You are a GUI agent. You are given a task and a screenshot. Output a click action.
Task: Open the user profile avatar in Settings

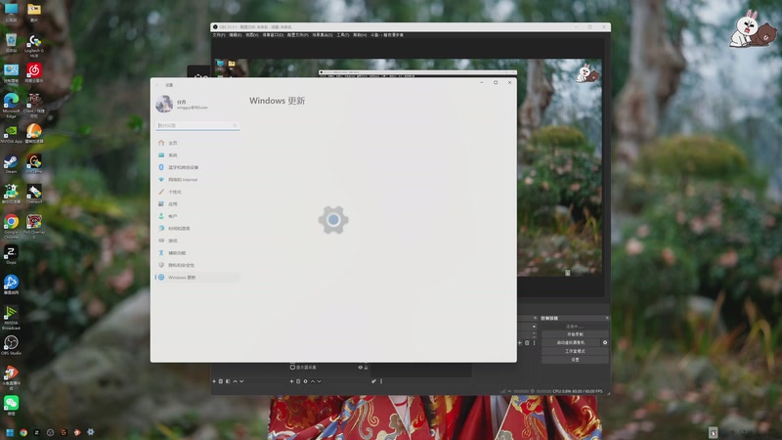point(164,105)
